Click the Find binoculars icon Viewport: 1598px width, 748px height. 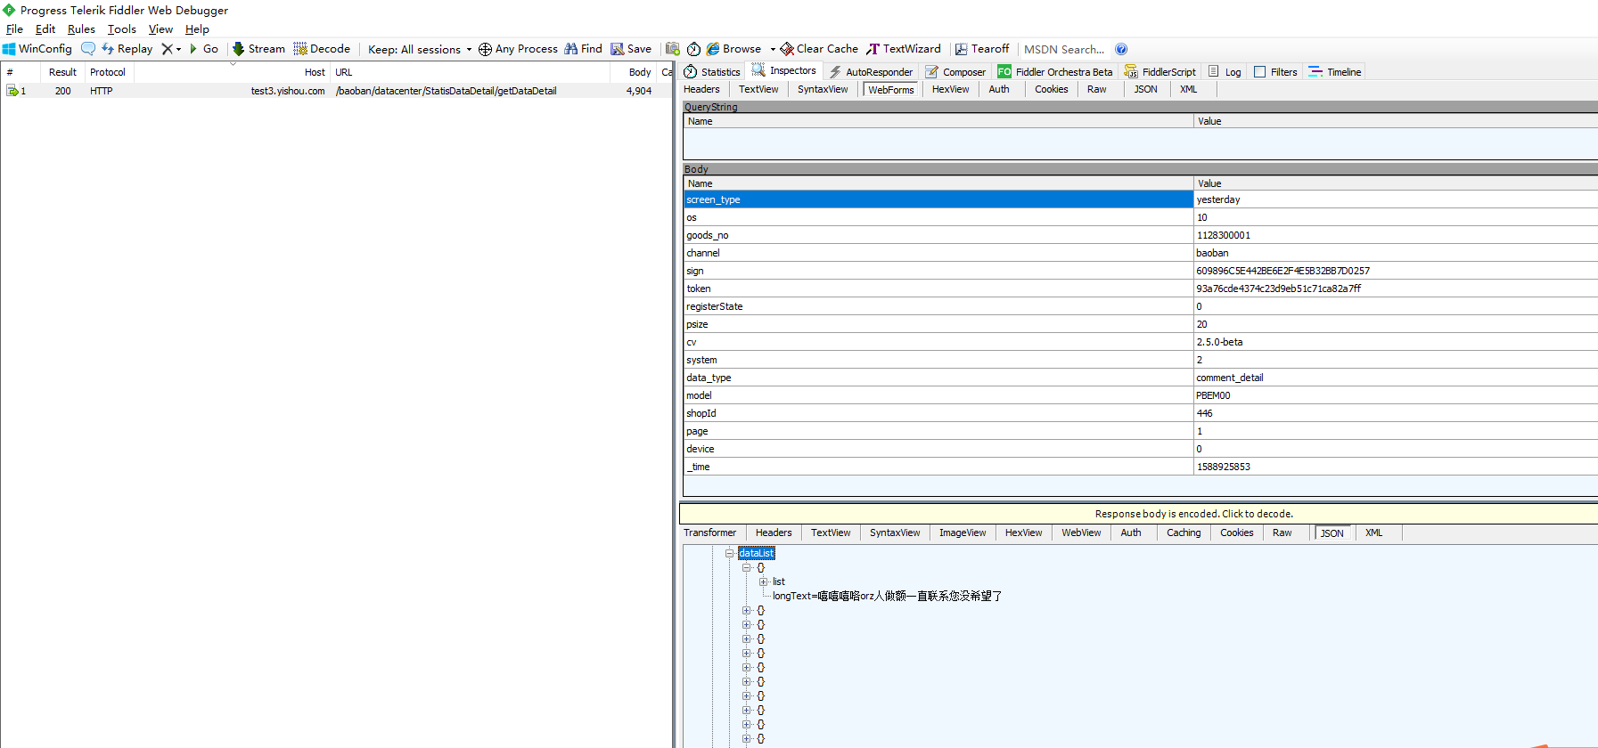(x=570, y=49)
